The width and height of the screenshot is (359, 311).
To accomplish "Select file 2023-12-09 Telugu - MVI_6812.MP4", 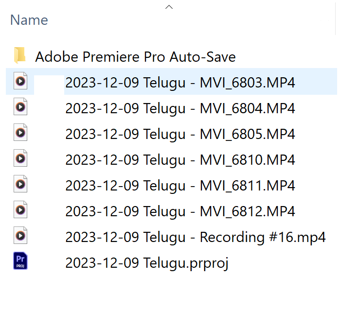I will [x=180, y=211].
